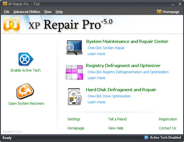Click the pink grid Registry Defragment icon

(74, 72)
